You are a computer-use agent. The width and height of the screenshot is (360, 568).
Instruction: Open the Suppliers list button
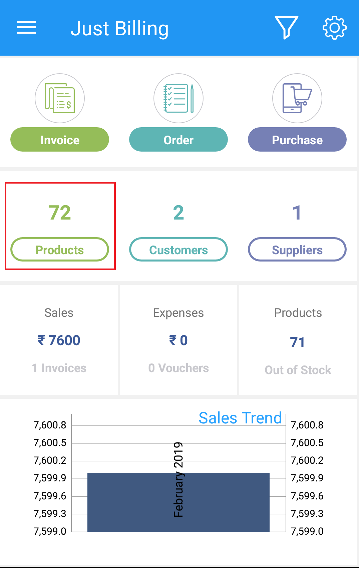[297, 250]
